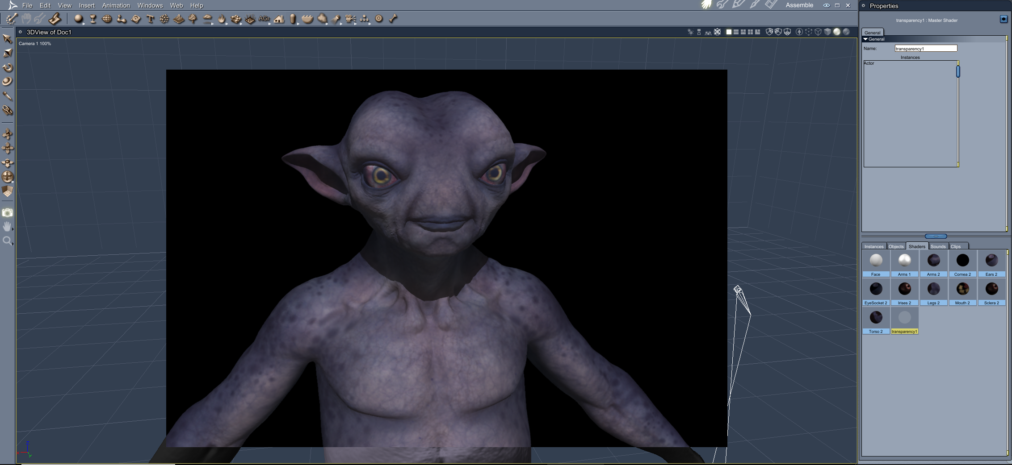Image resolution: width=1012 pixels, height=465 pixels.
Task: Open the Camera 1 view menu
Action: click(35, 44)
